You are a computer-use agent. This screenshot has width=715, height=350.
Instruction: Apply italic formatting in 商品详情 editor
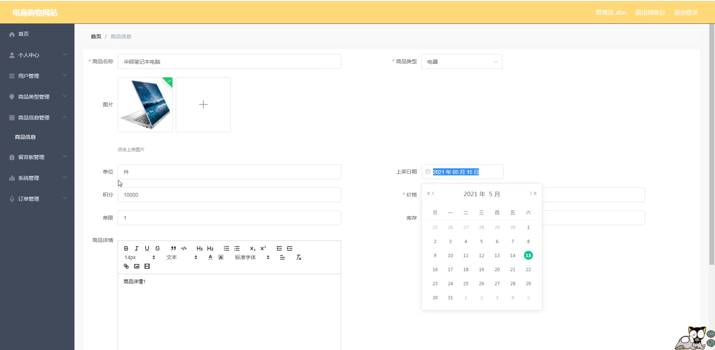(x=136, y=248)
